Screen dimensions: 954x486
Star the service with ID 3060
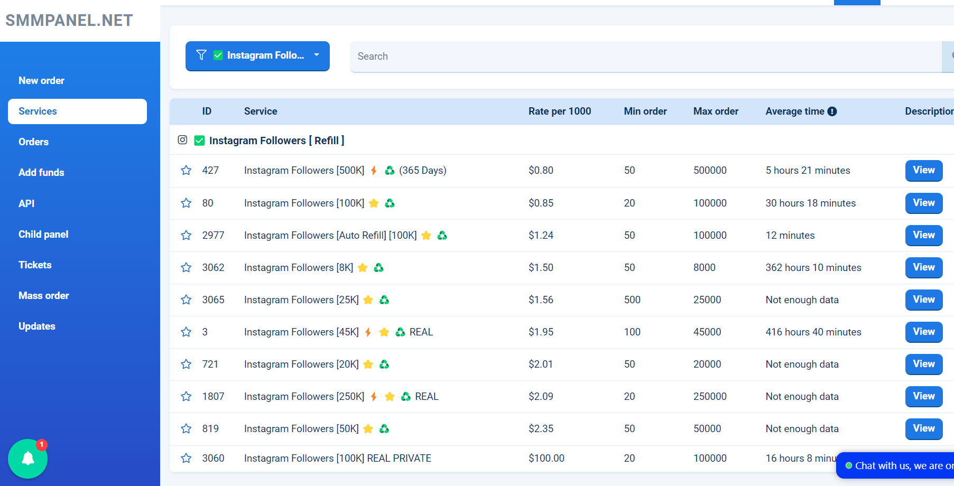click(x=186, y=458)
